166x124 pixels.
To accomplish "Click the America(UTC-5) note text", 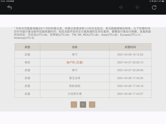I will point(24,38).
